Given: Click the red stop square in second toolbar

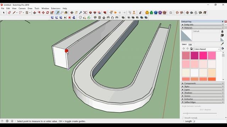Looking at the screenshot, I should 70,18.
